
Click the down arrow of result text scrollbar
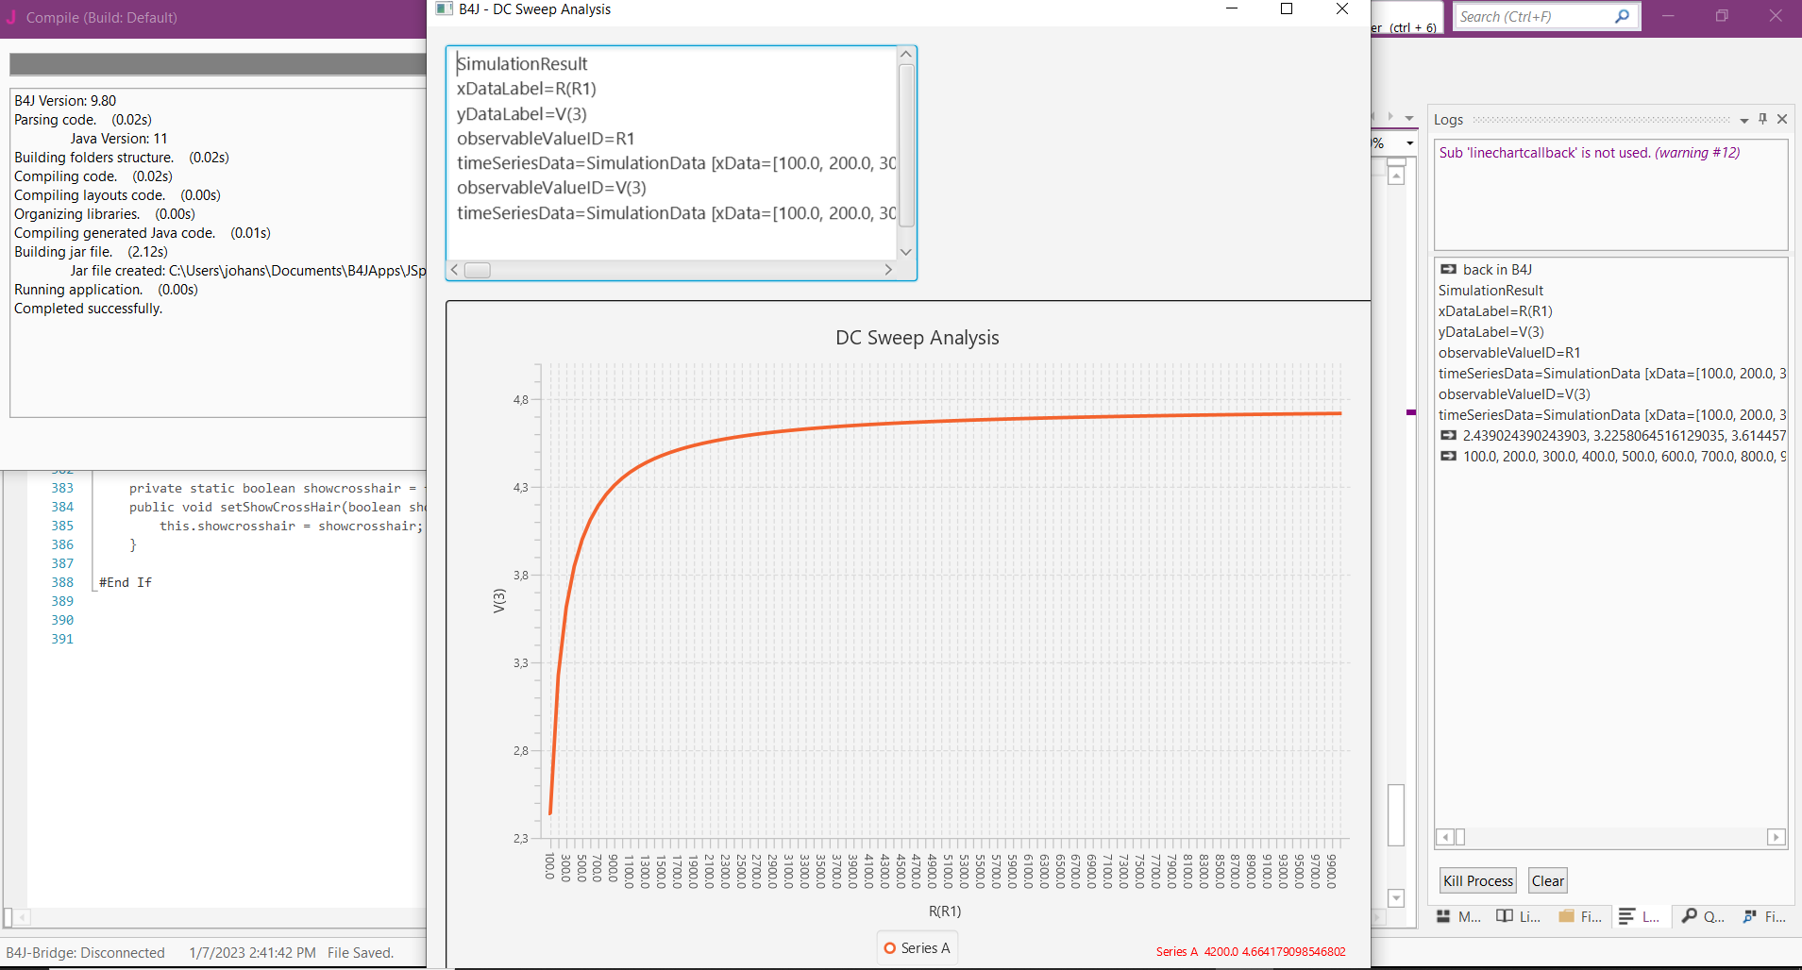coord(906,252)
